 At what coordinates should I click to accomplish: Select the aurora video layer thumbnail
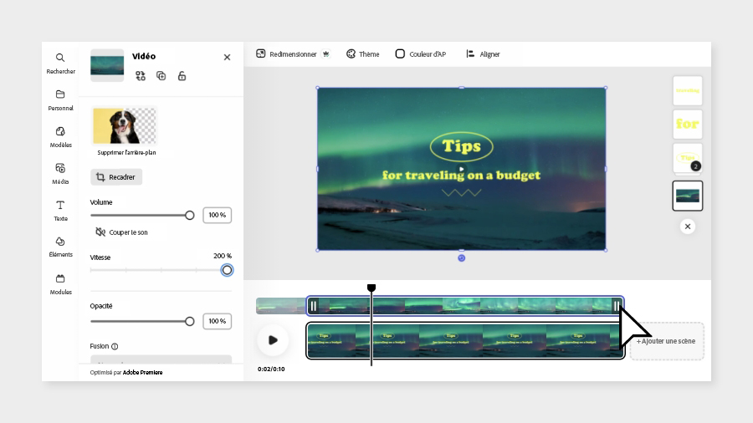point(688,196)
